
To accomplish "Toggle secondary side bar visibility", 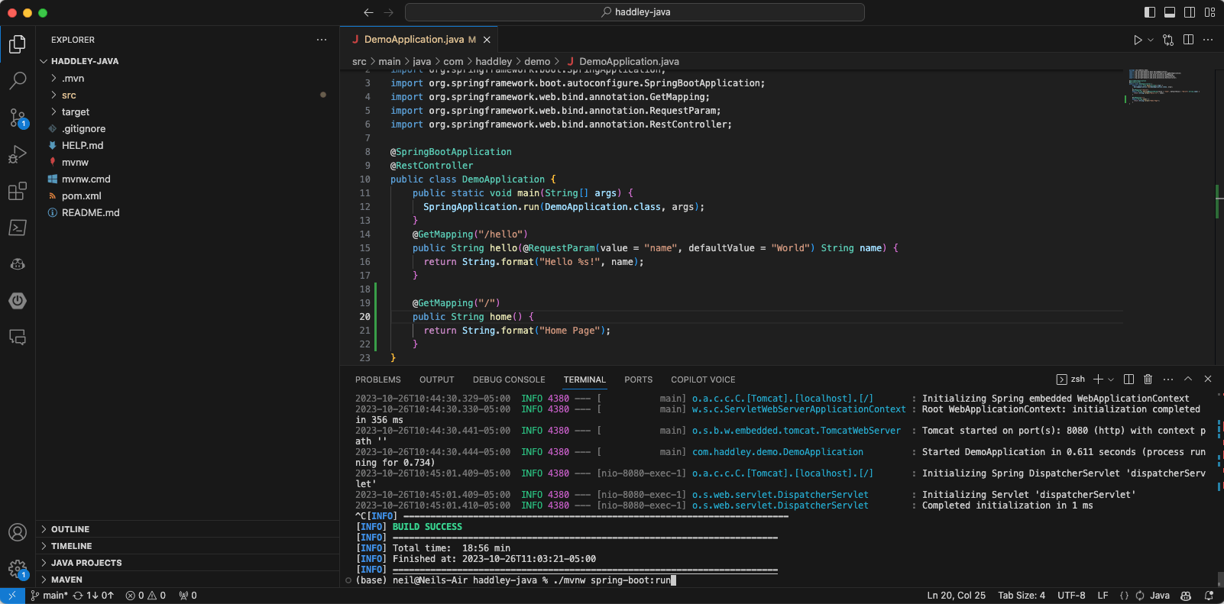I will pyautogui.click(x=1190, y=12).
